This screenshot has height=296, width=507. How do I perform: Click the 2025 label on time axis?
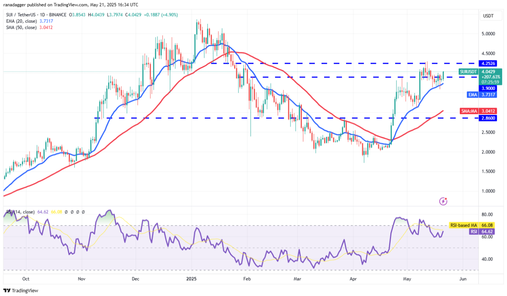(191, 279)
